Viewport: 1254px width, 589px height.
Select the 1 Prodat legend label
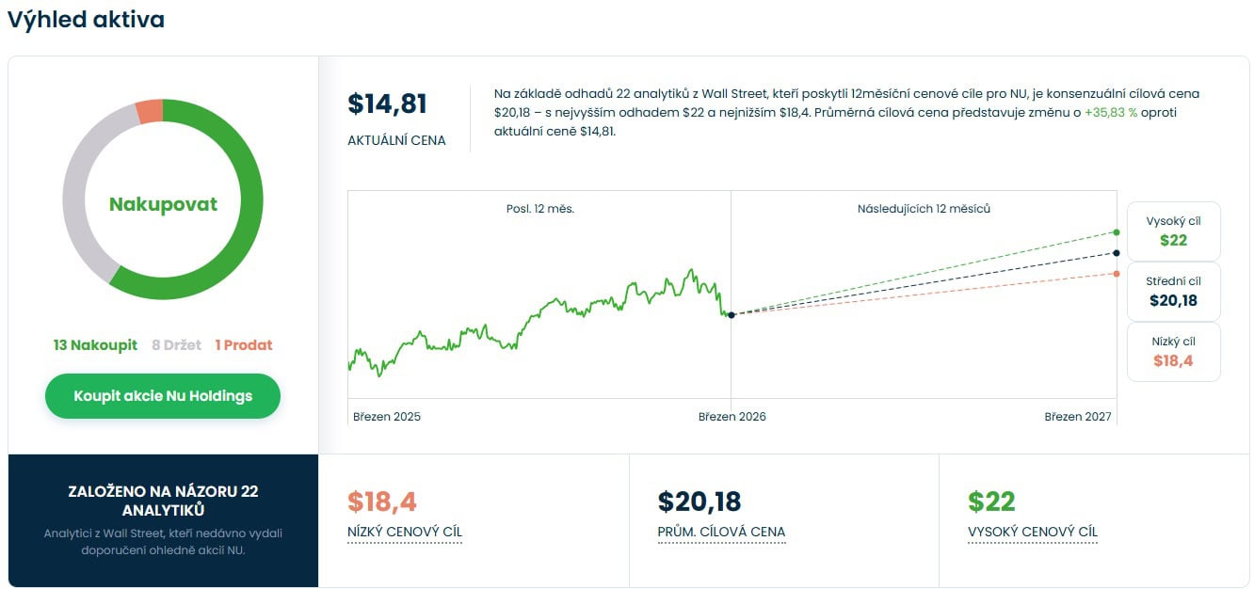[x=244, y=345]
